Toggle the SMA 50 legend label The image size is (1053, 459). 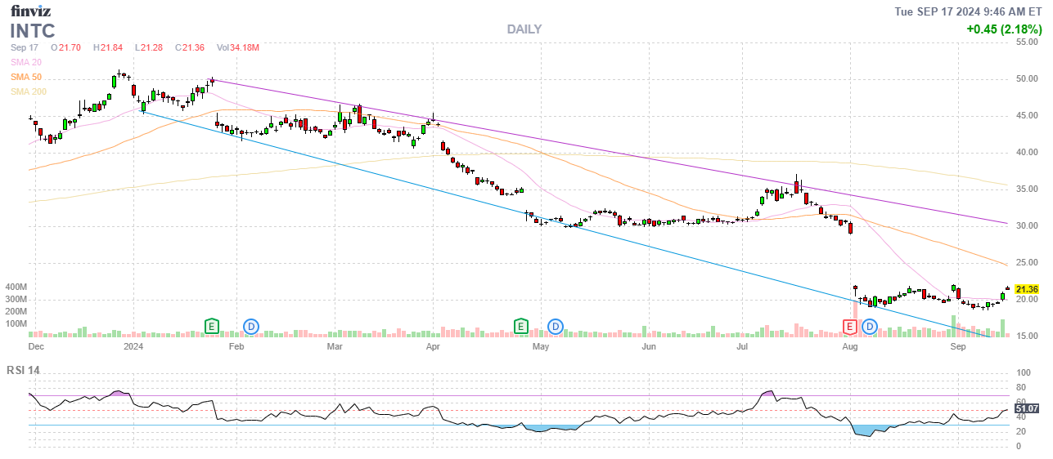click(x=26, y=77)
